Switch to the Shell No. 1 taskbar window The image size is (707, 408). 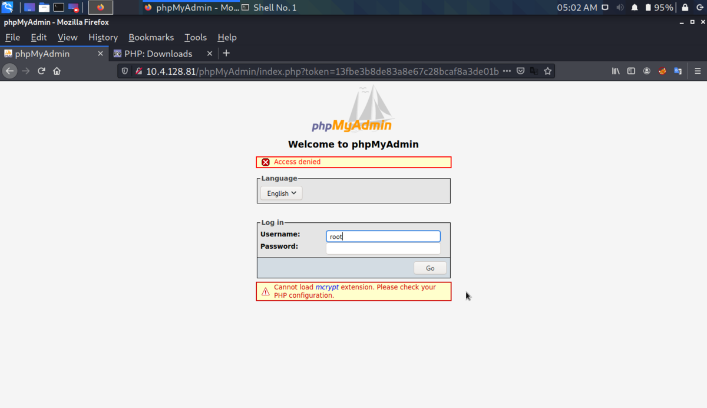click(269, 8)
